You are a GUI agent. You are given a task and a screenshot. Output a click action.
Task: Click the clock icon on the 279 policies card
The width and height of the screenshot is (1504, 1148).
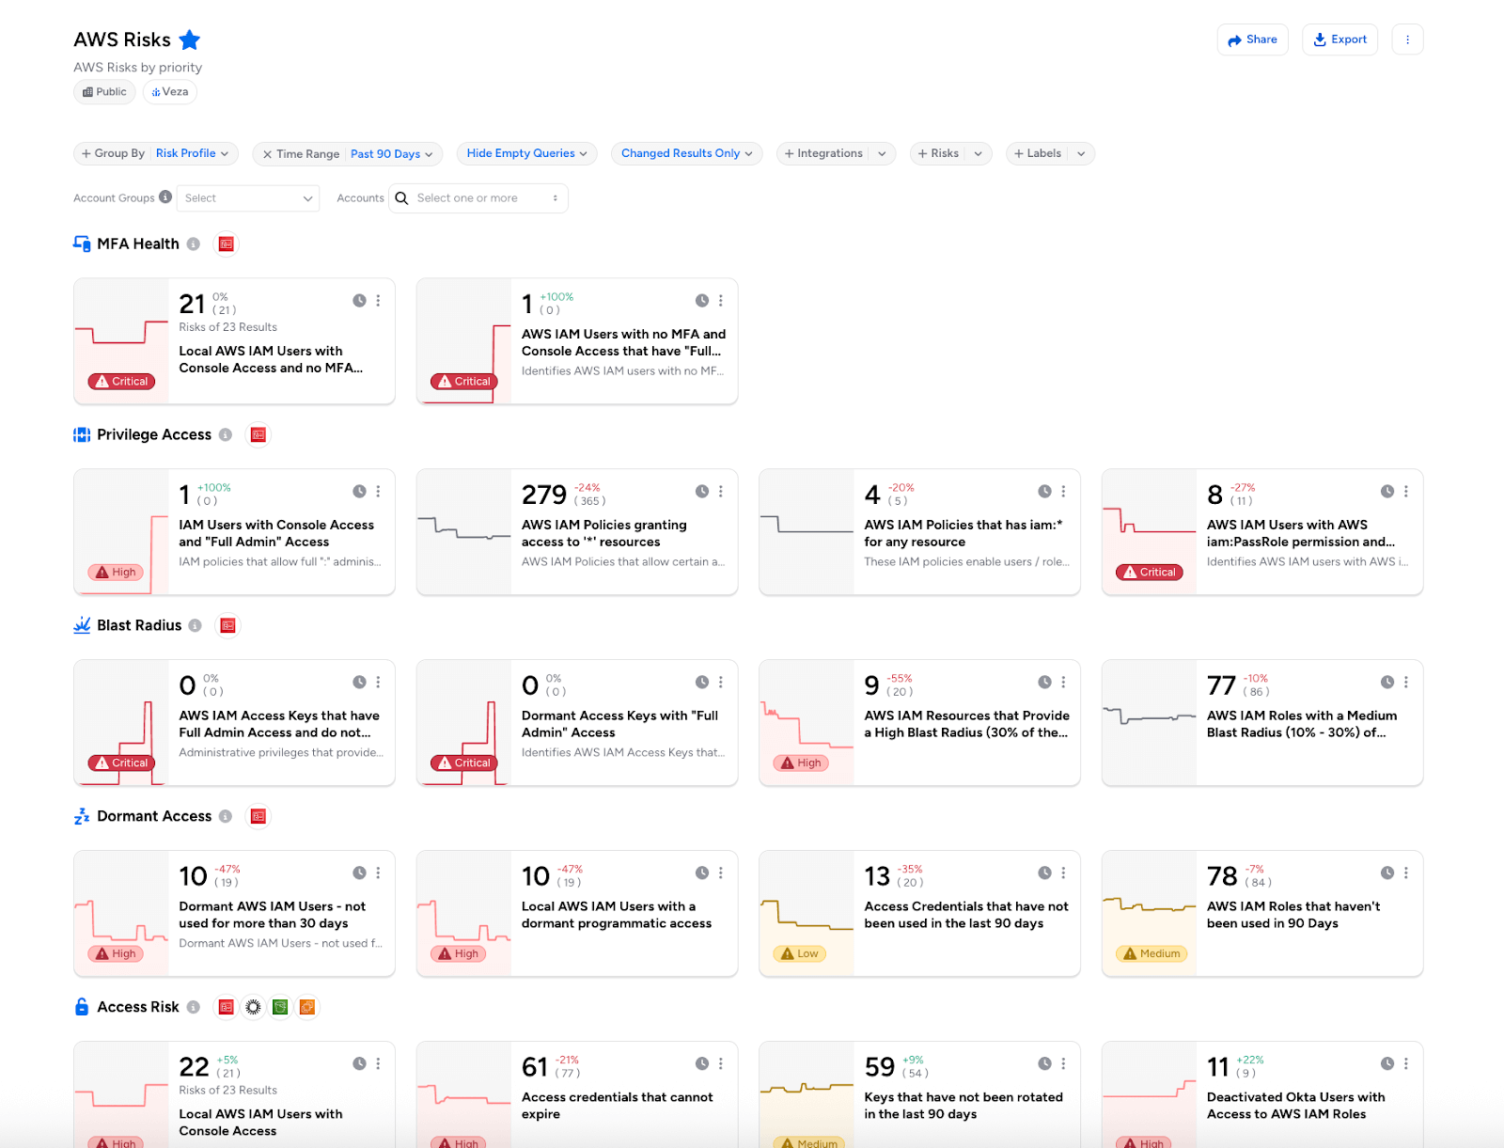coord(702,492)
